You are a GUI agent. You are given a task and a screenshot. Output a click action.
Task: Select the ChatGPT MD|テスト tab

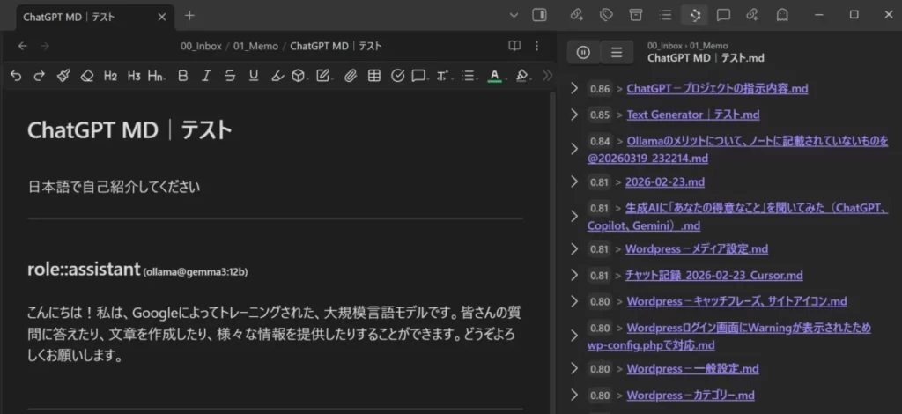pyautogui.click(x=94, y=17)
